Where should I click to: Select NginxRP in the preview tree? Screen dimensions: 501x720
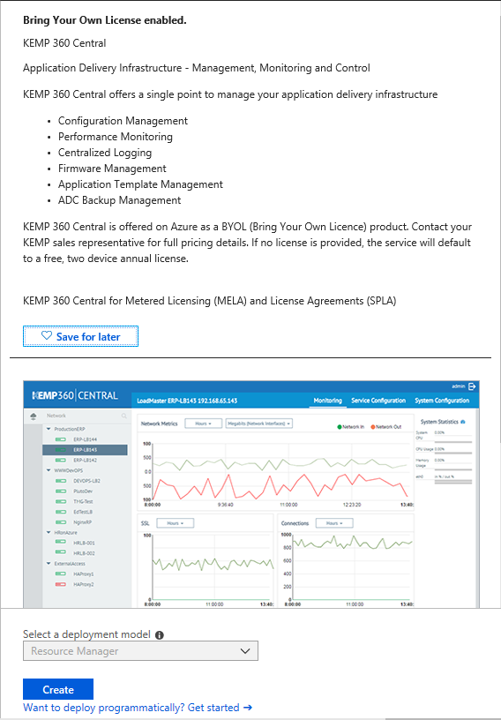click(x=83, y=522)
